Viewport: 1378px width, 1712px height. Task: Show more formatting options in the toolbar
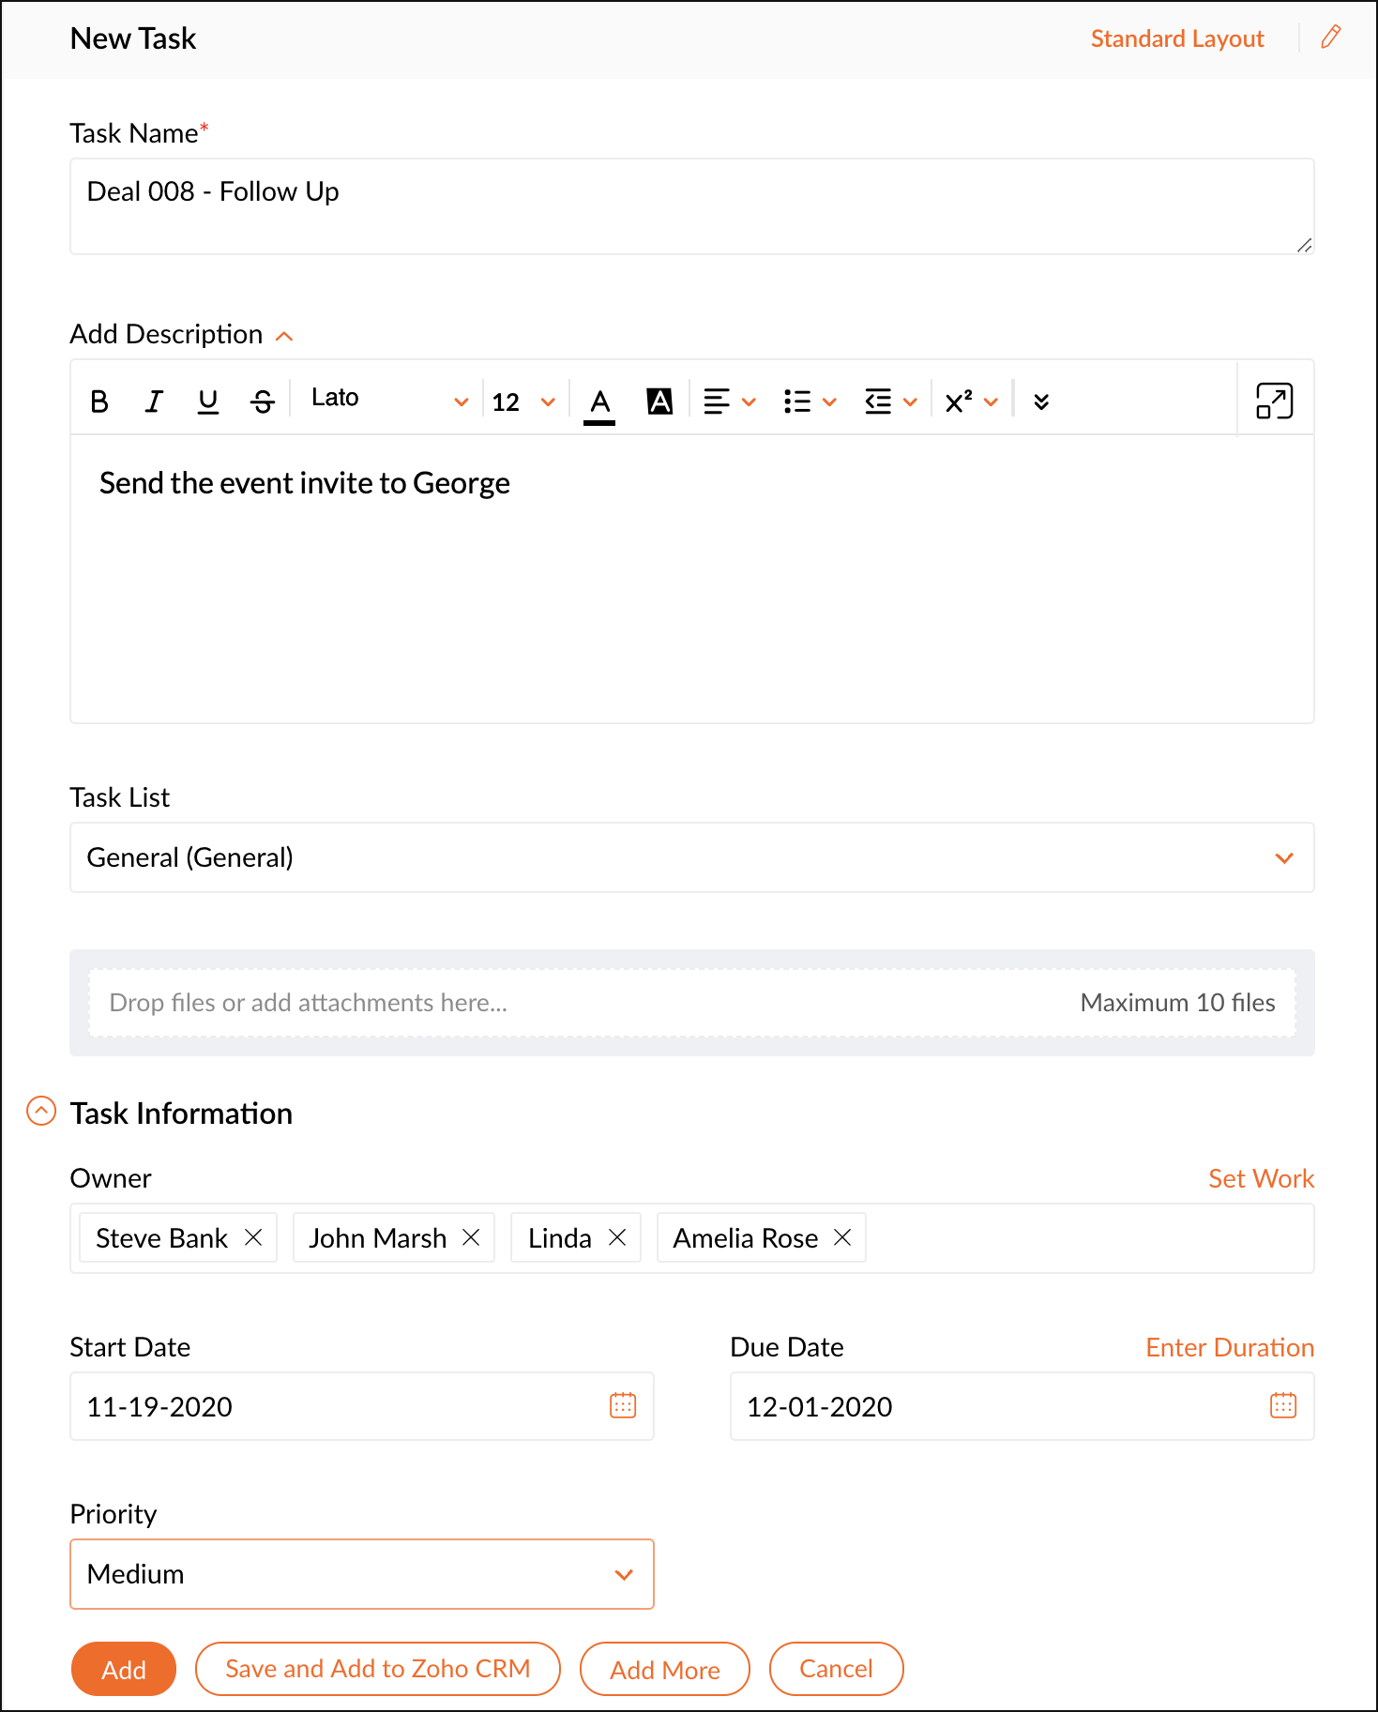click(1041, 401)
